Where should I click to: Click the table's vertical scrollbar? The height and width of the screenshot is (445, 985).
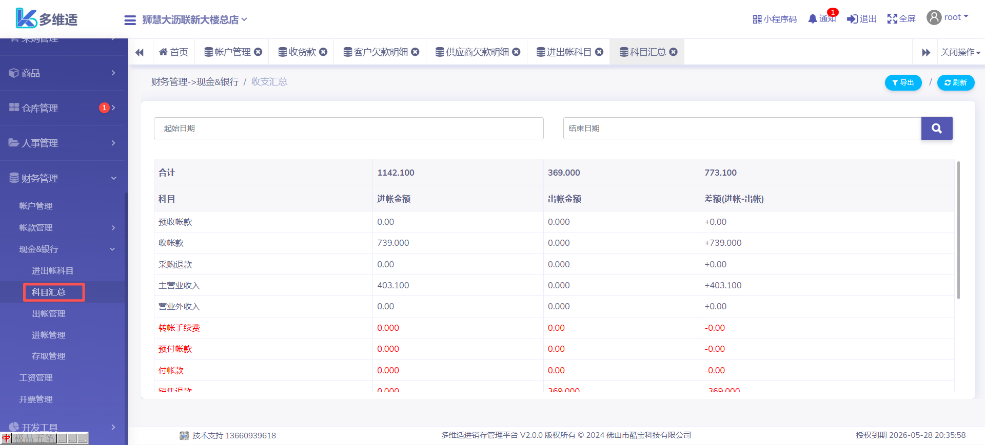(958, 230)
